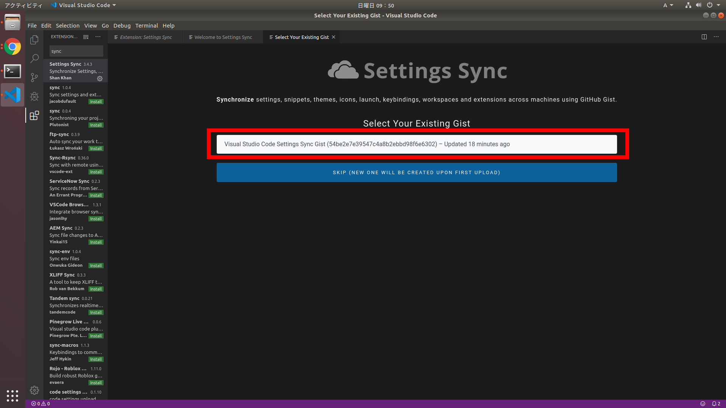Open the Run and Debug view
Viewport: 726px width, 408px height.
[x=34, y=96]
